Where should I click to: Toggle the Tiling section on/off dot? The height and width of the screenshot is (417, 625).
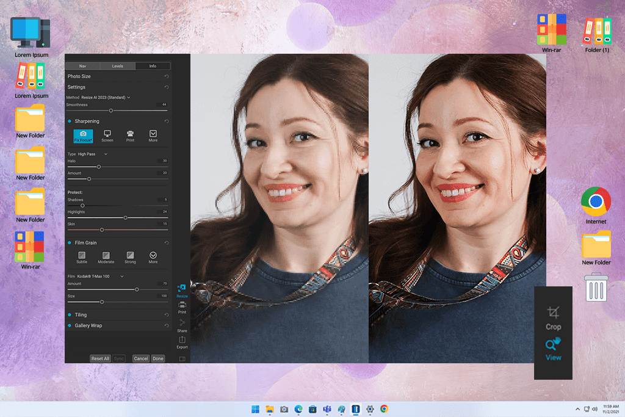click(70, 315)
